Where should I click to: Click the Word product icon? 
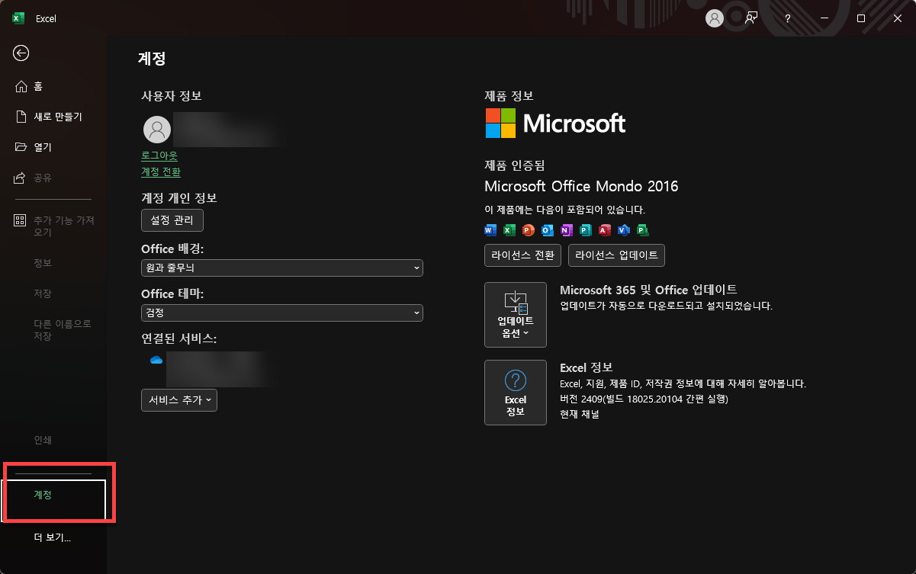(490, 229)
